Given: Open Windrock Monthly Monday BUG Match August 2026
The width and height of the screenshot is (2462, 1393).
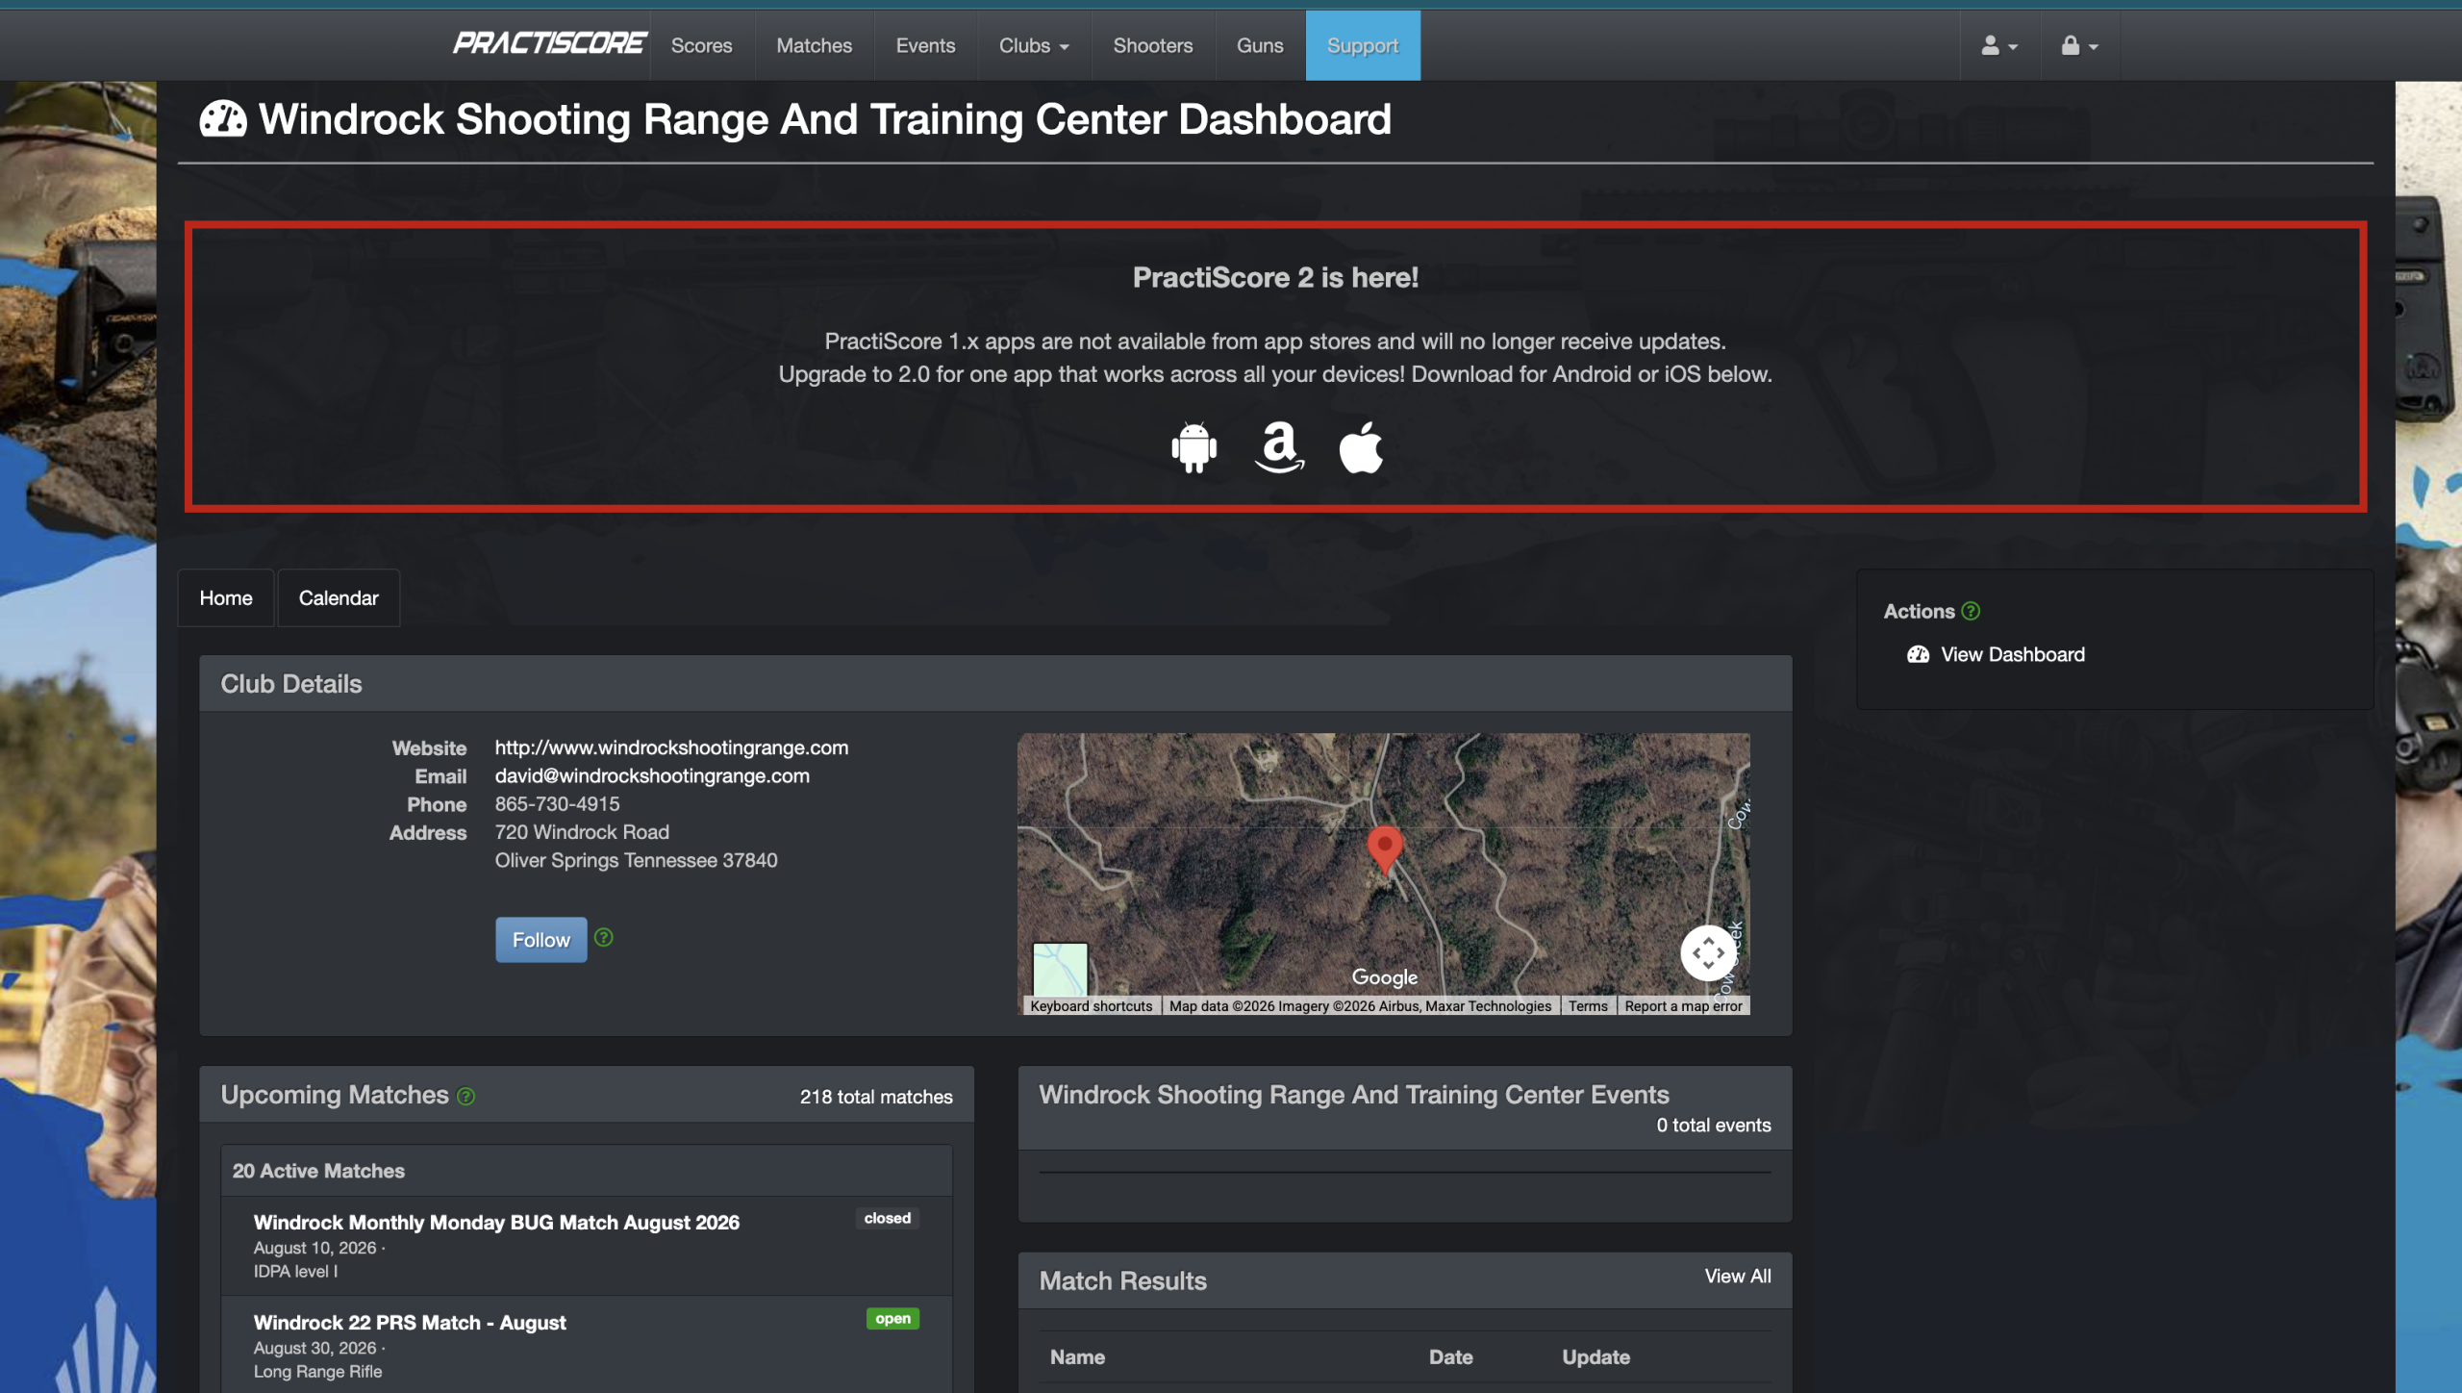Looking at the screenshot, I should tap(496, 1222).
